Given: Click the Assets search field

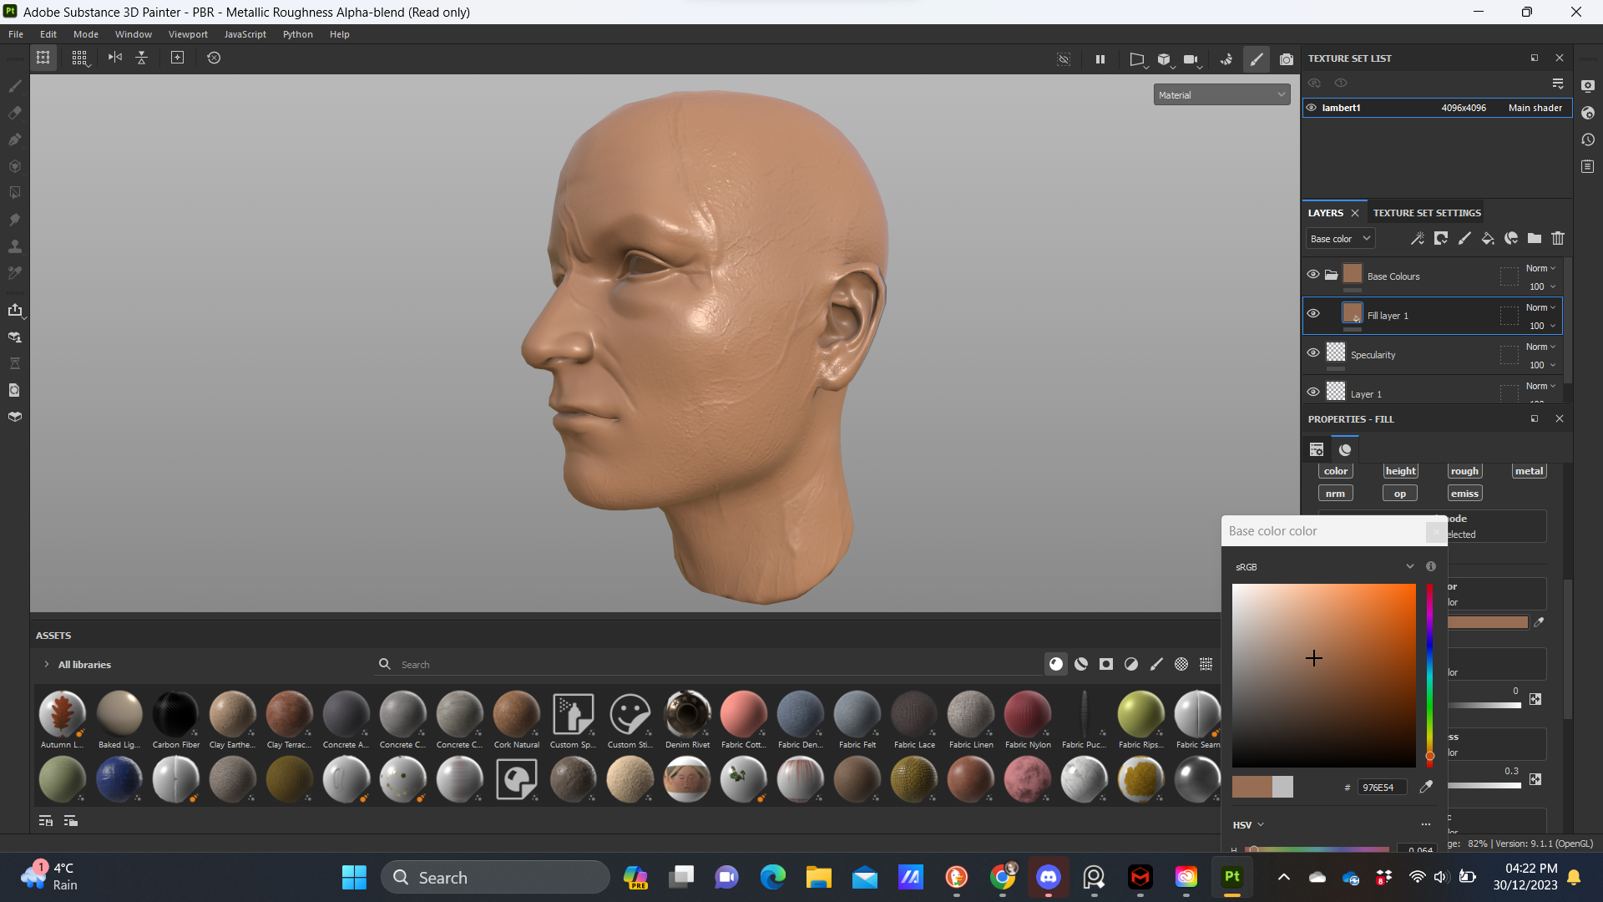Looking at the screenshot, I should click(x=718, y=665).
